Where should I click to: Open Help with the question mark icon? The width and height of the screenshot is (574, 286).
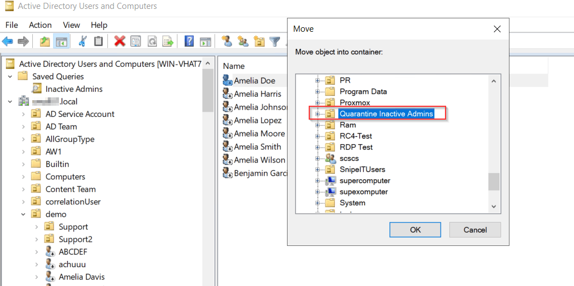pos(189,41)
